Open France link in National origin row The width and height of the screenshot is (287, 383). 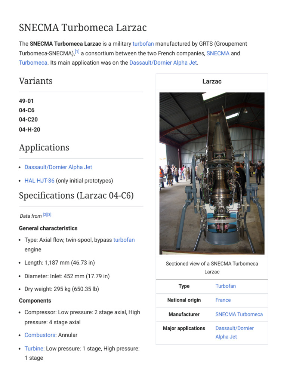click(223, 300)
